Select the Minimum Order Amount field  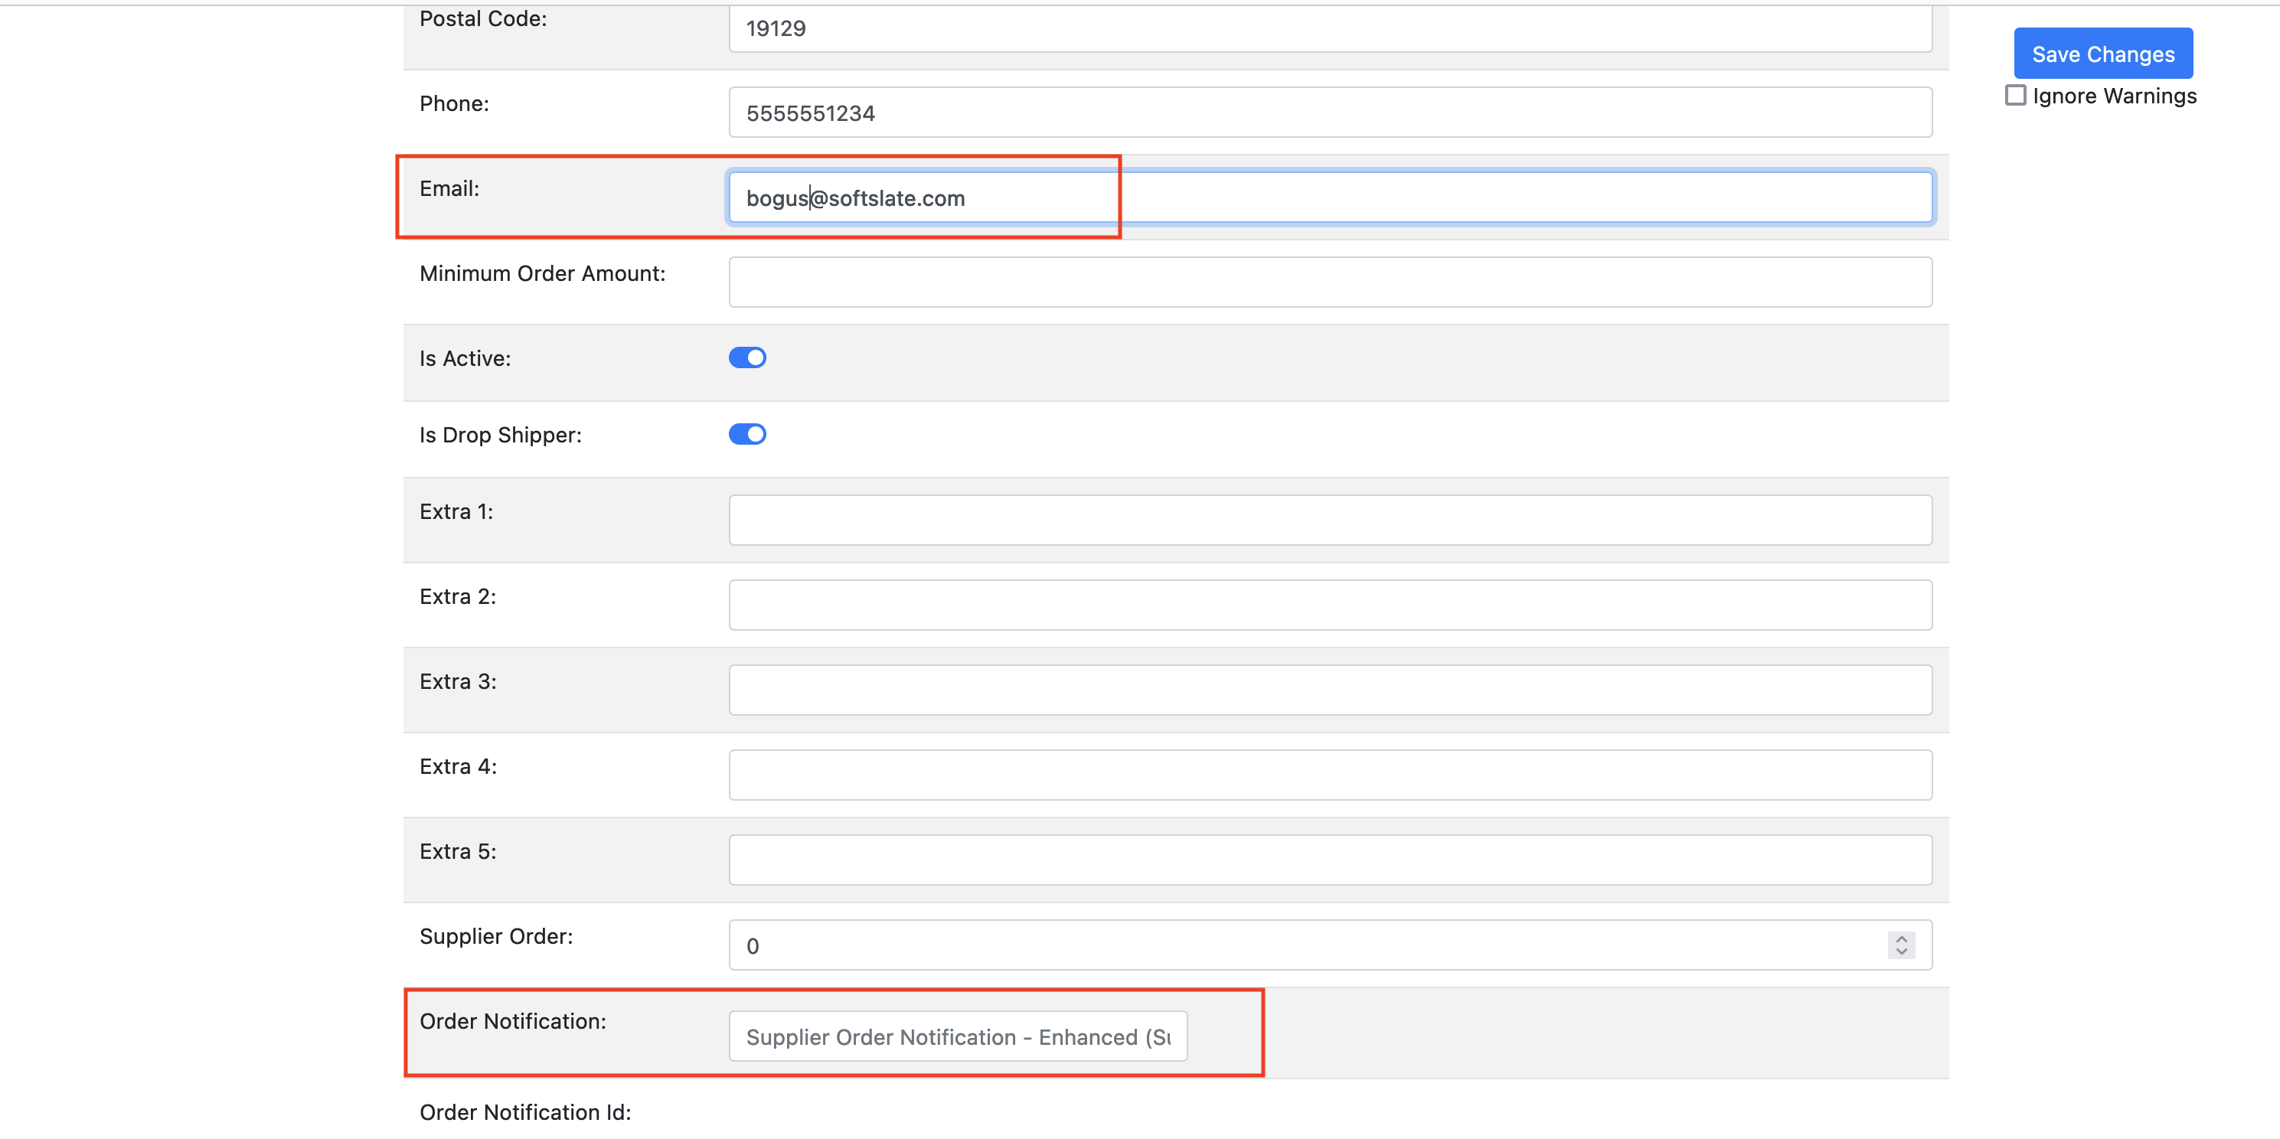(1331, 282)
